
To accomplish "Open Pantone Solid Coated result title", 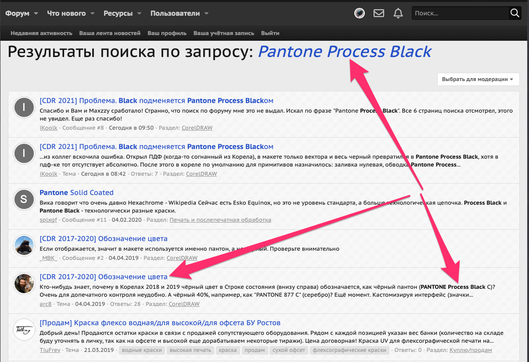I will [x=76, y=192].
